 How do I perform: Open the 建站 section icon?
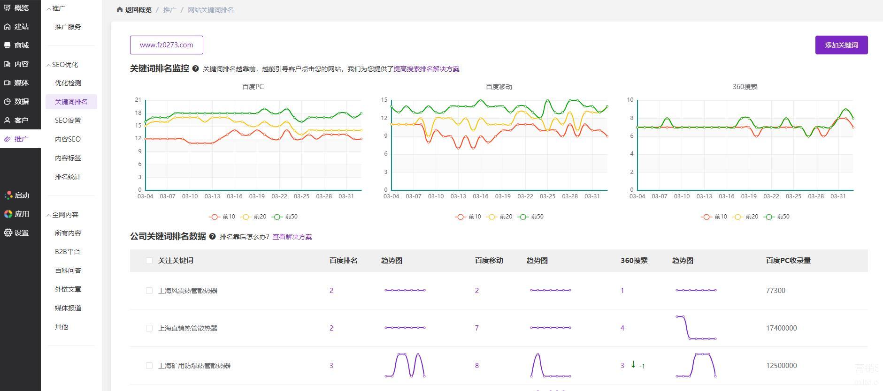(8, 27)
